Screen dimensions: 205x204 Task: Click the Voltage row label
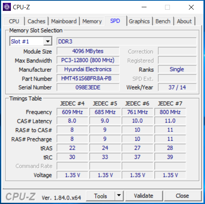tap(43, 175)
